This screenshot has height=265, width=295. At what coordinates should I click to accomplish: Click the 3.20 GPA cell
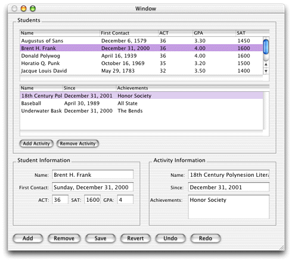coord(200,63)
